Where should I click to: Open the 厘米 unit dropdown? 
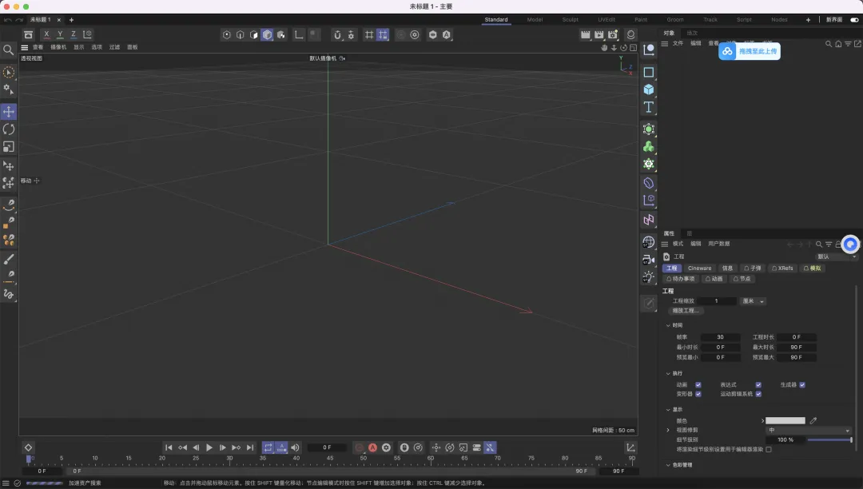tap(754, 301)
